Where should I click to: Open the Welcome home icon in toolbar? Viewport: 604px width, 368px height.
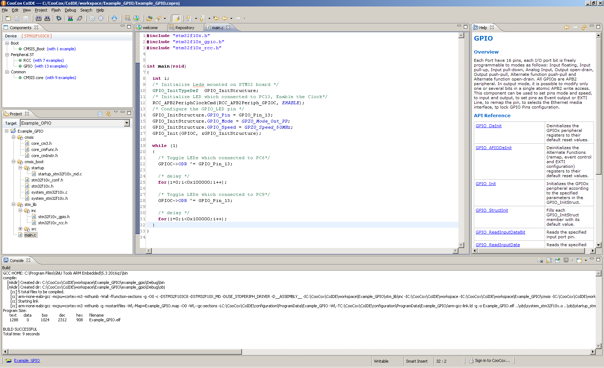tap(114, 18)
